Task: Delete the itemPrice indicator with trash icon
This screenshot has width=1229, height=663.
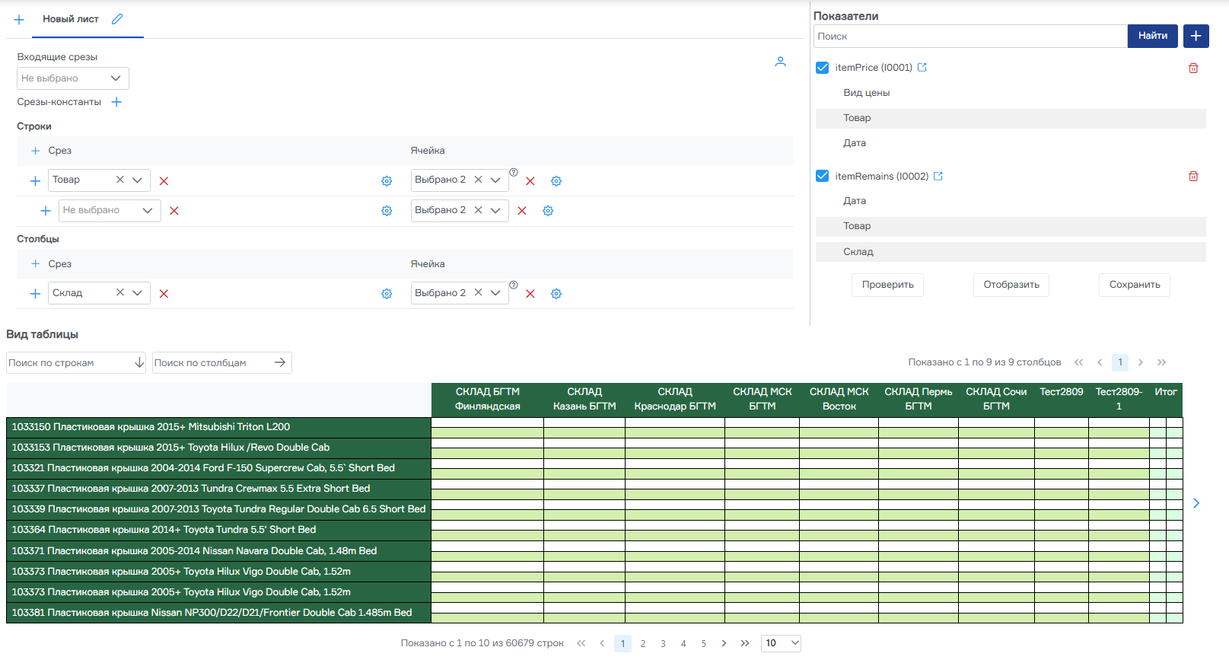Action: pos(1193,68)
